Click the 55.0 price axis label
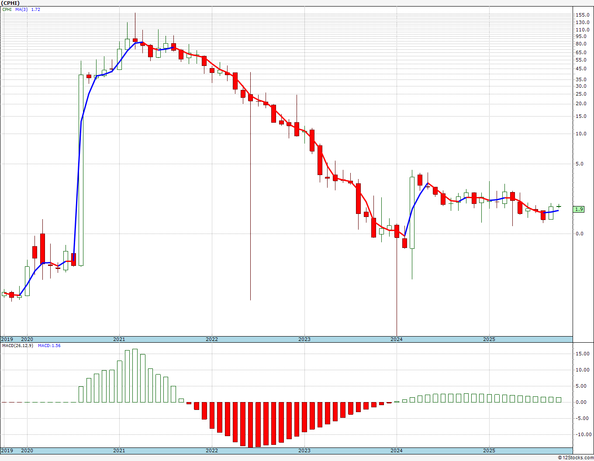The width and height of the screenshot is (594, 461). pos(581,60)
